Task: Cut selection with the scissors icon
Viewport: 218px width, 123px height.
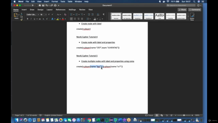Action: click(21, 14)
